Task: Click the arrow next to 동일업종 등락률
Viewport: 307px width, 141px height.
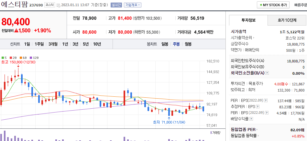Action: tap(258, 136)
